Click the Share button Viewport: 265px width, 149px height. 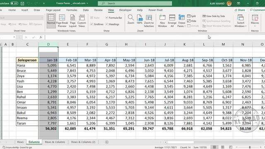click(240, 10)
